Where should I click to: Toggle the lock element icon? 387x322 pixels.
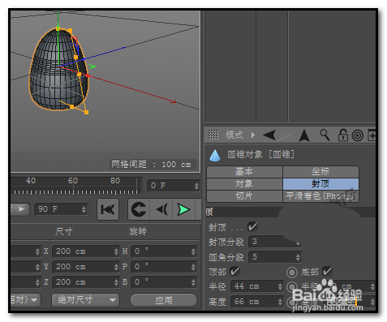tap(342, 135)
